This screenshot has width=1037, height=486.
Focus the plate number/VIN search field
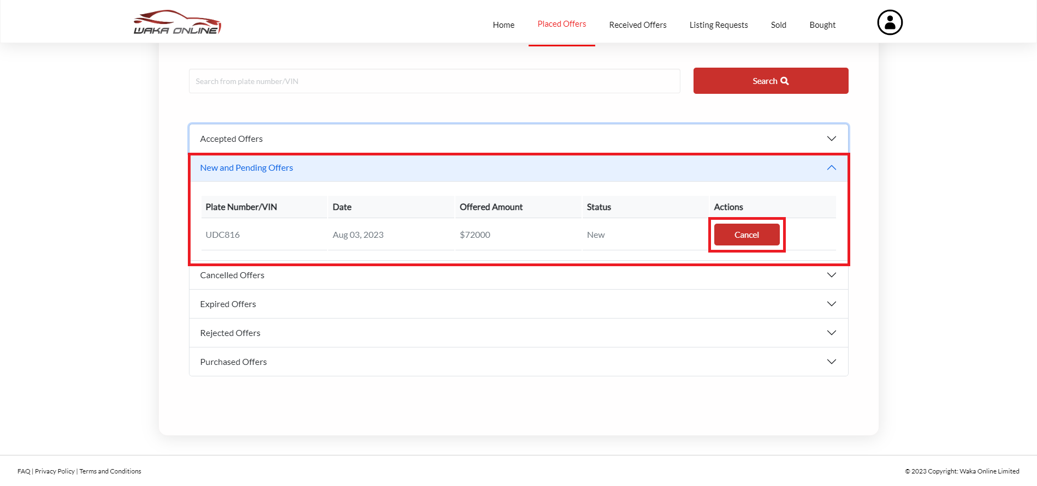coord(434,81)
